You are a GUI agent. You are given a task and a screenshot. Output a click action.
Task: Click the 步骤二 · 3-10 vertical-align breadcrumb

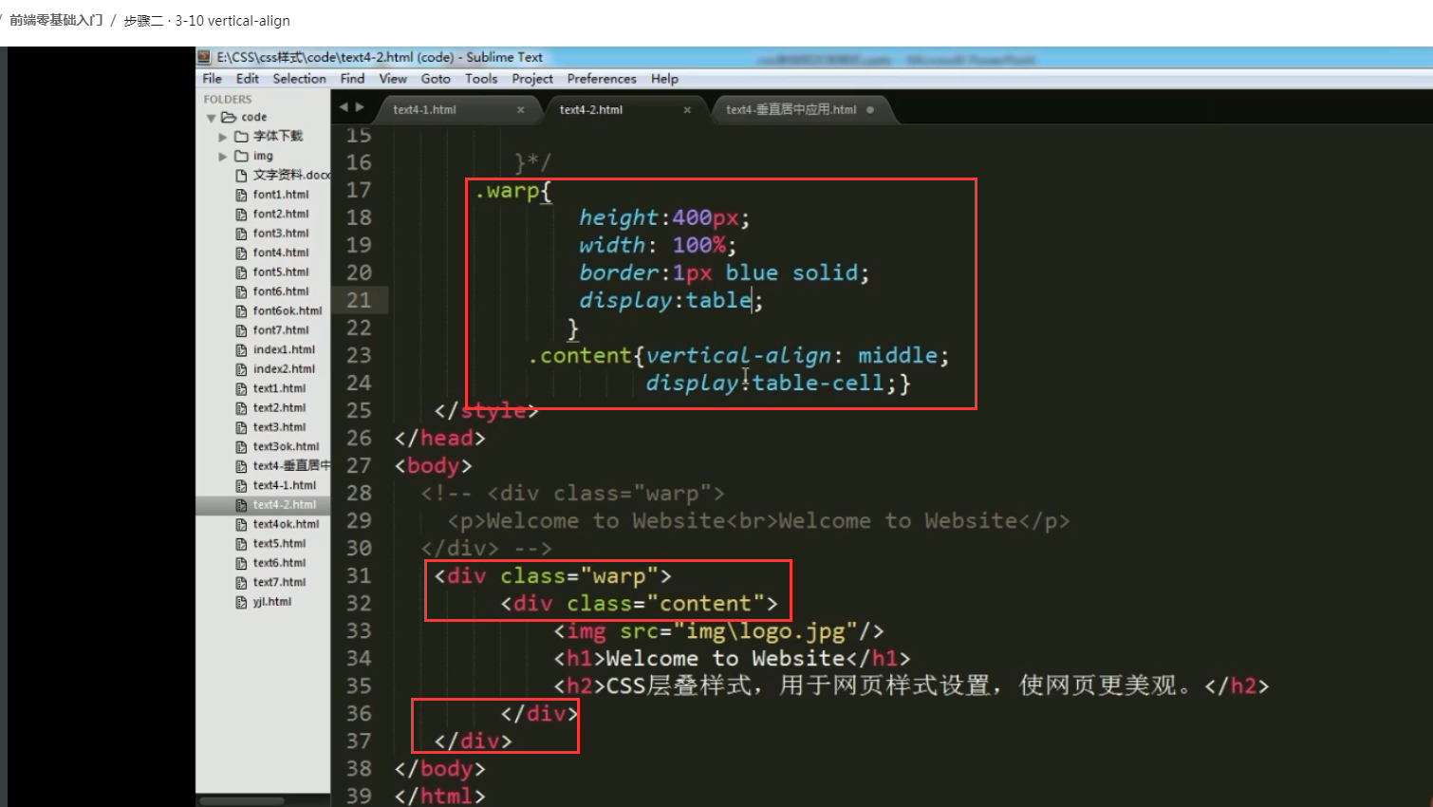coord(207,20)
